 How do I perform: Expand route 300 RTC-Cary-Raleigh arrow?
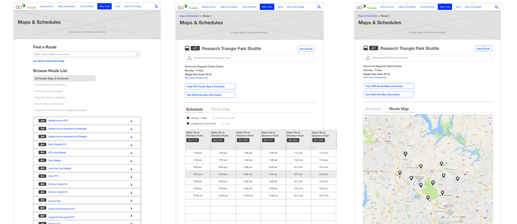(x=131, y=153)
